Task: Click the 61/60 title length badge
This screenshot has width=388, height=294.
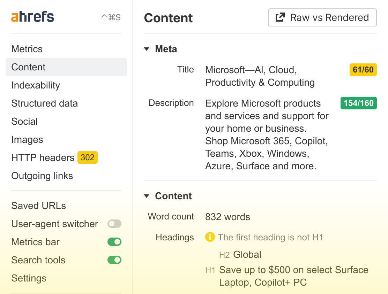Action: [x=363, y=70]
